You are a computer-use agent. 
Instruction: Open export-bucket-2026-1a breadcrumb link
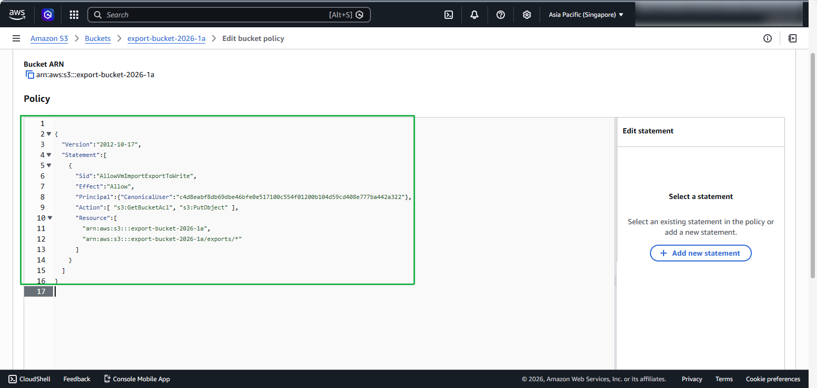coord(167,38)
